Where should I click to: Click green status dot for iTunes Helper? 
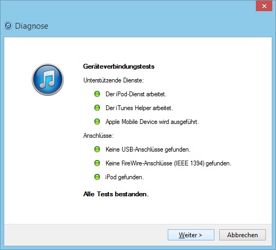coord(97,107)
